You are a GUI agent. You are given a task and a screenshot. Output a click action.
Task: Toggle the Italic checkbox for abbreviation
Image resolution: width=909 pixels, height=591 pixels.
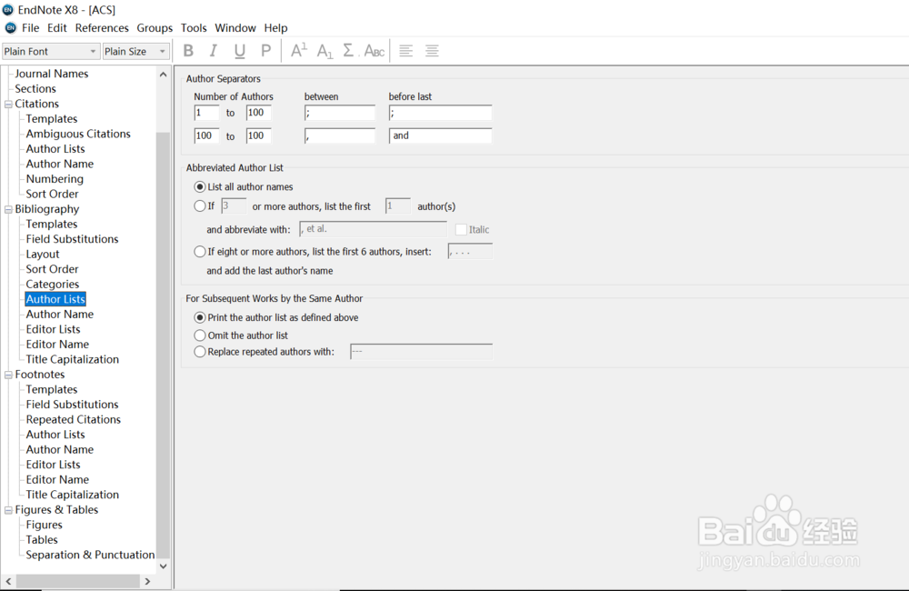click(x=462, y=230)
